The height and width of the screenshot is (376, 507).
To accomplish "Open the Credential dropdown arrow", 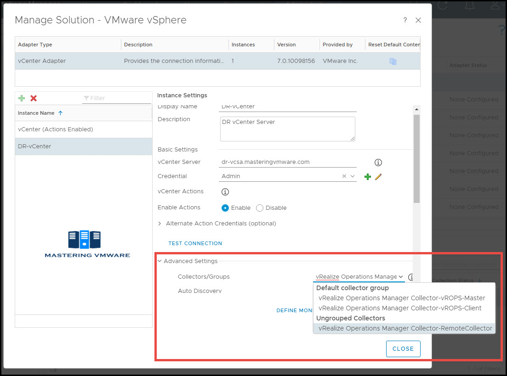I will [353, 176].
